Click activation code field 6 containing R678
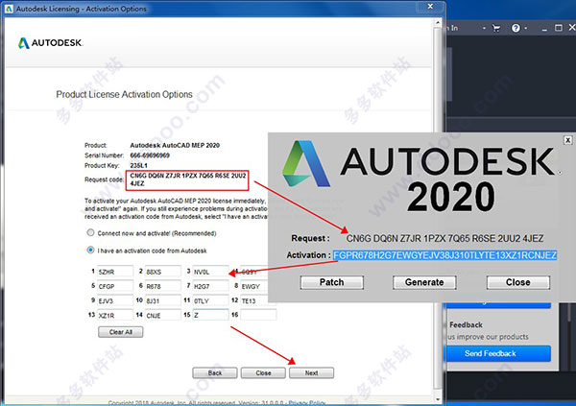 (x=163, y=286)
